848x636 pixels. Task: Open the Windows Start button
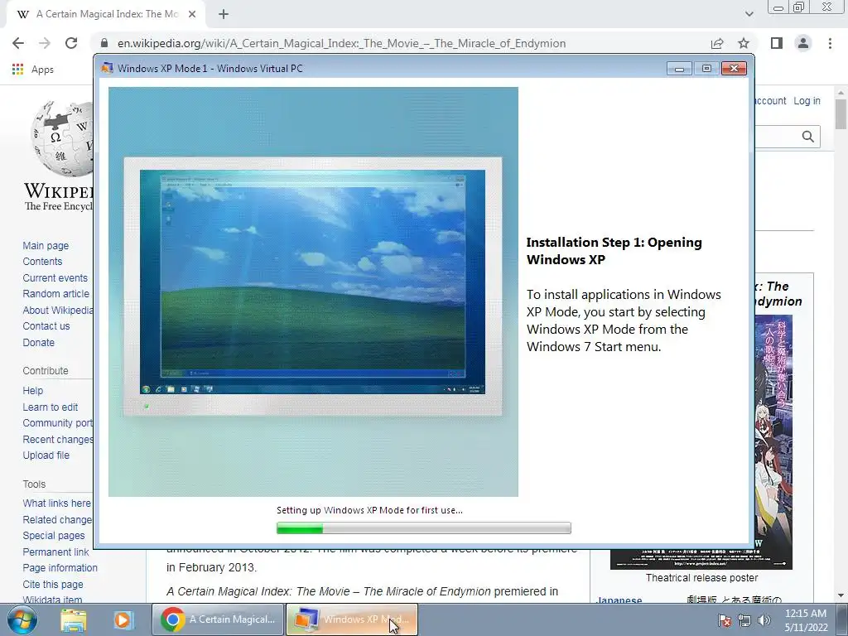pyautogui.click(x=22, y=619)
